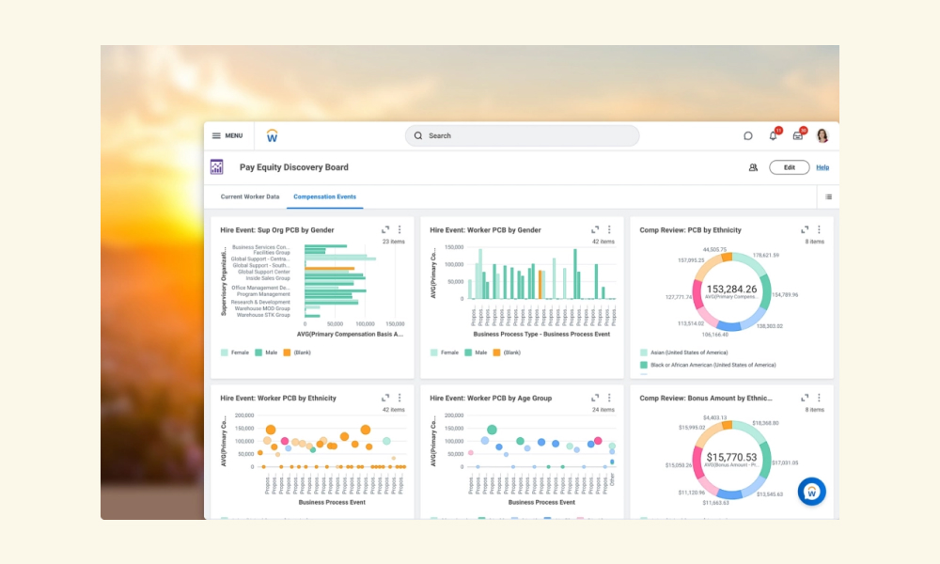
Task: Toggle Male legend in Worker PCB by Gender
Action: (x=476, y=352)
